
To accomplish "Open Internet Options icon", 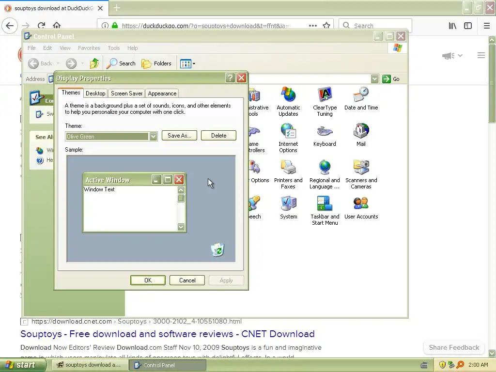I will [288, 138].
